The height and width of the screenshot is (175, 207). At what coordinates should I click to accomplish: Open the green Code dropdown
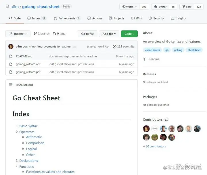coord(129,34)
